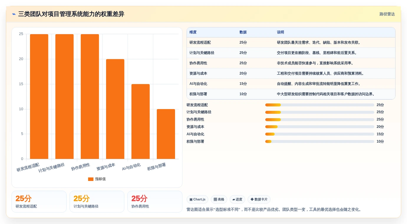Click description starting with 研发团队最关注需求
This screenshot has width=407, height=224.
(x=319, y=42)
